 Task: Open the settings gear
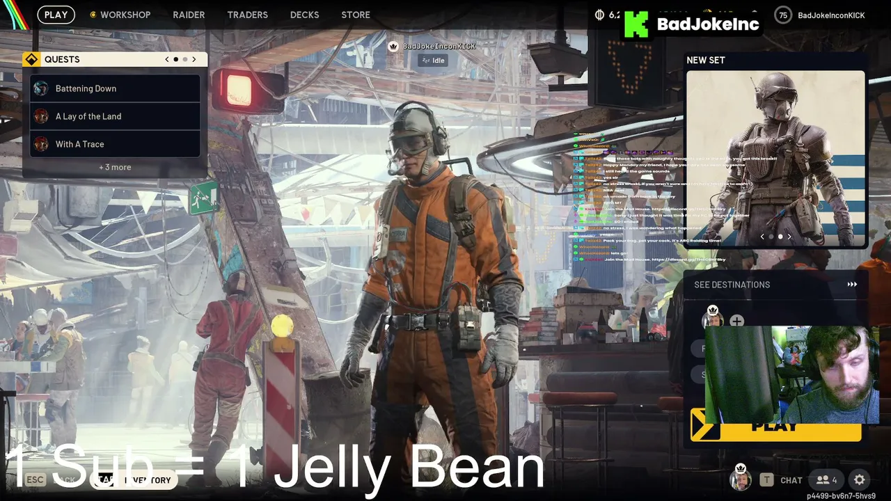[860, 480]
